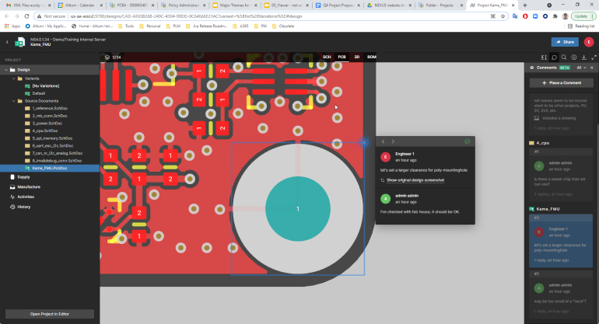Collapse the Source Documents folder
The width and height of the screenshot is (599, 324).
[x=16, y=100]
